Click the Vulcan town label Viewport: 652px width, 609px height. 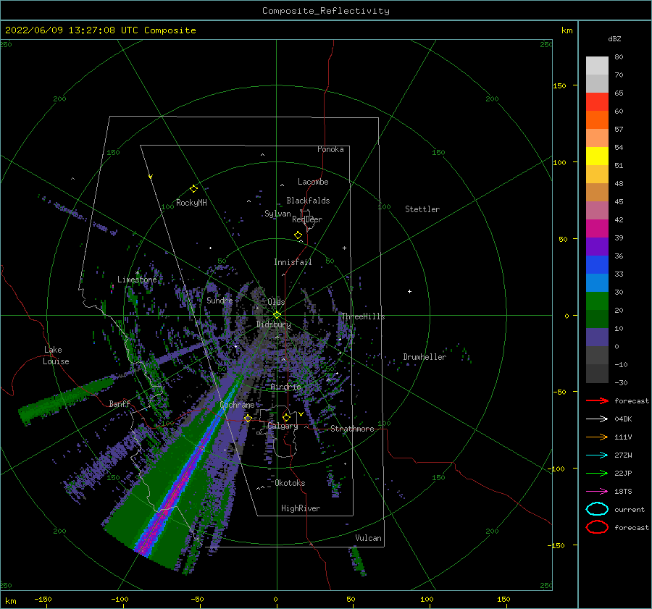[368, 538]
